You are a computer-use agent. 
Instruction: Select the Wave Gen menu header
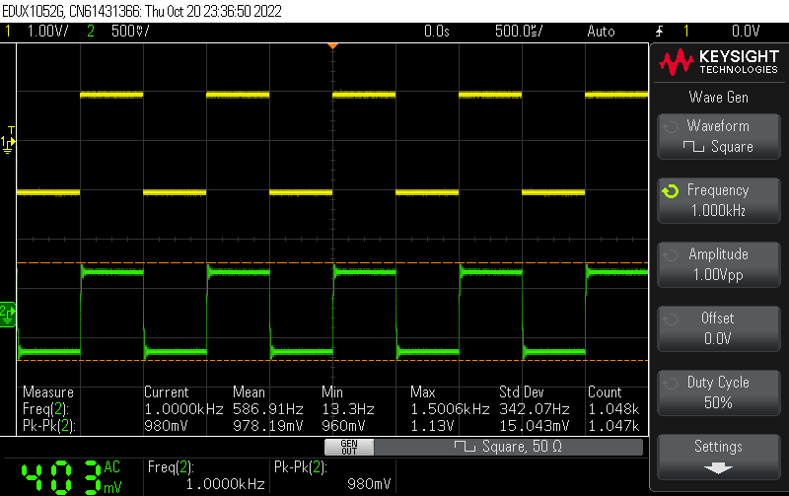click(718, 98)
